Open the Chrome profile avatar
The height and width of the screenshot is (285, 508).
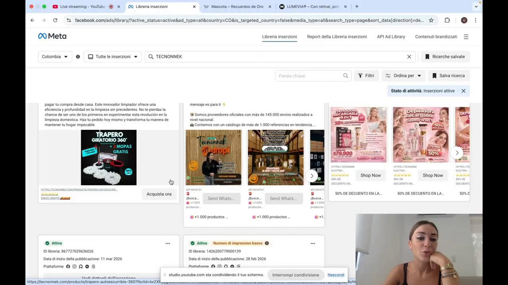(x=464, y=20)
